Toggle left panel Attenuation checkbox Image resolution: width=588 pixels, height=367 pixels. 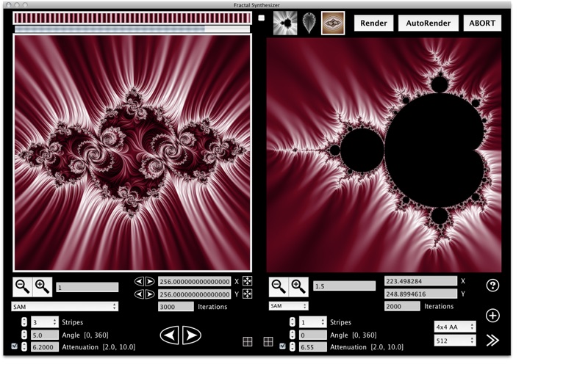click(15, 346)
